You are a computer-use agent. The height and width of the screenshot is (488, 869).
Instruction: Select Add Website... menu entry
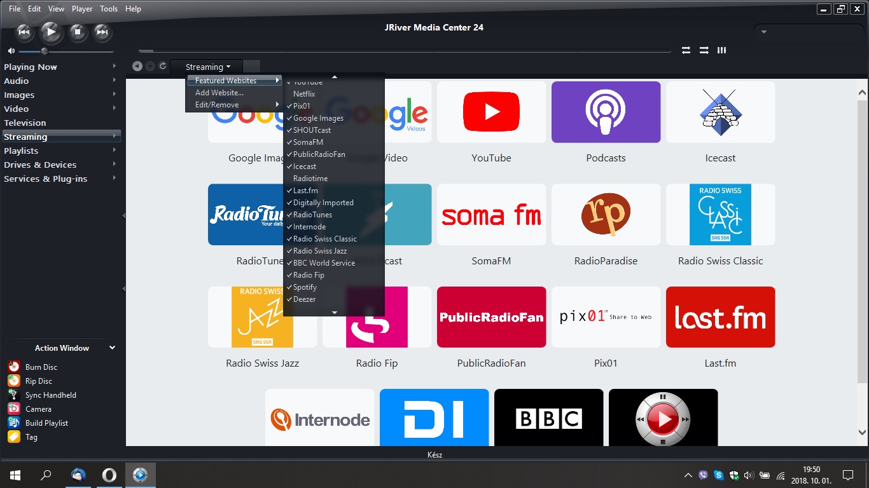click(219, 93)
